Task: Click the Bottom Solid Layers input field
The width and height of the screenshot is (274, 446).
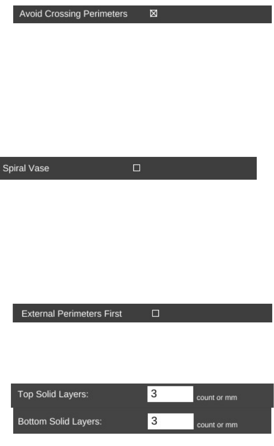Action: 170,421
